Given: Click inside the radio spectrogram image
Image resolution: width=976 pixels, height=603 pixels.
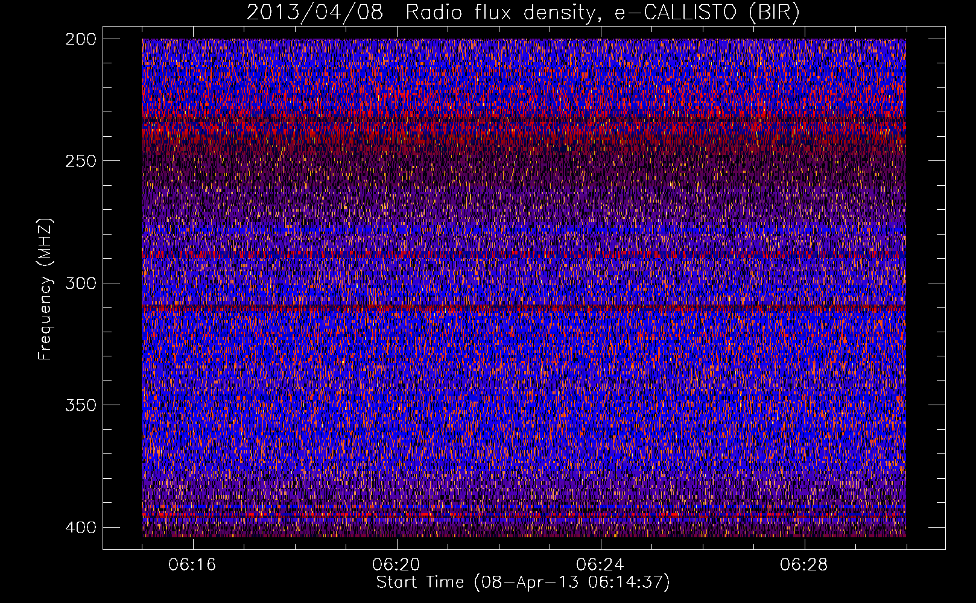Looking at the screenshot, I should pos(524,288).
